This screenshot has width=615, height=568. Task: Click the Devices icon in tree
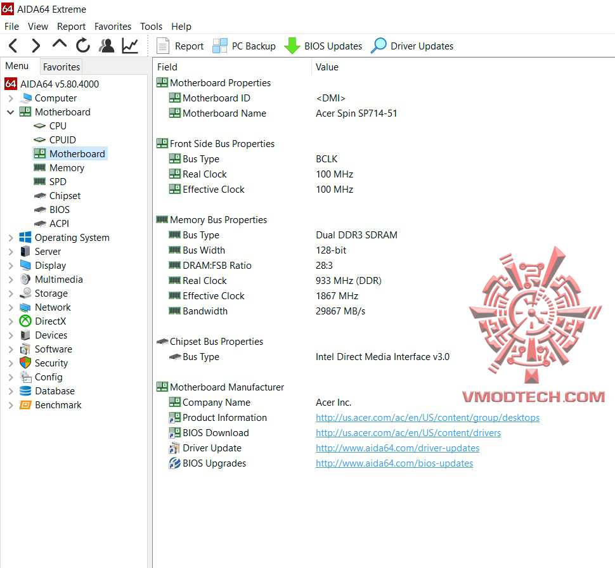pos(25,335)
